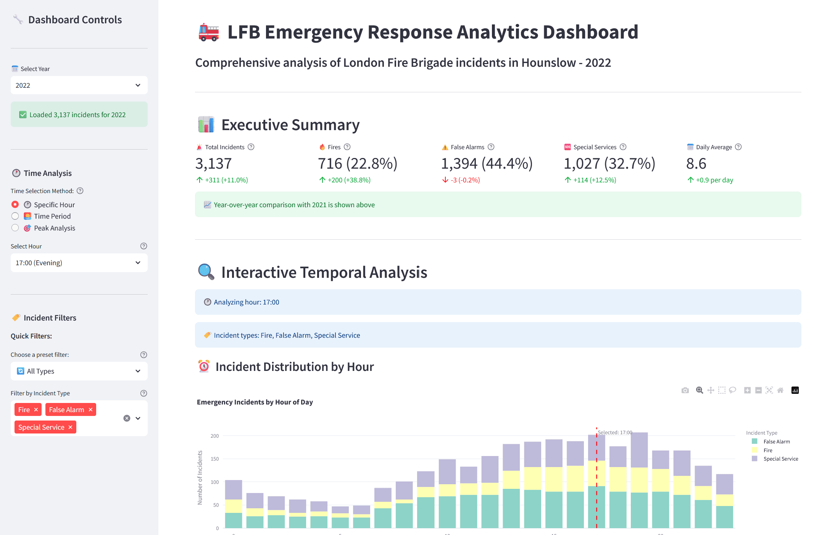The width and height of the screenshot is (835, 535).
Task: Select Specific Hour radio button
Action: 15,205
